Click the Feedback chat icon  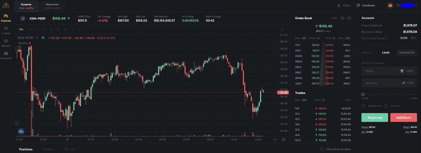click(358, 5)
